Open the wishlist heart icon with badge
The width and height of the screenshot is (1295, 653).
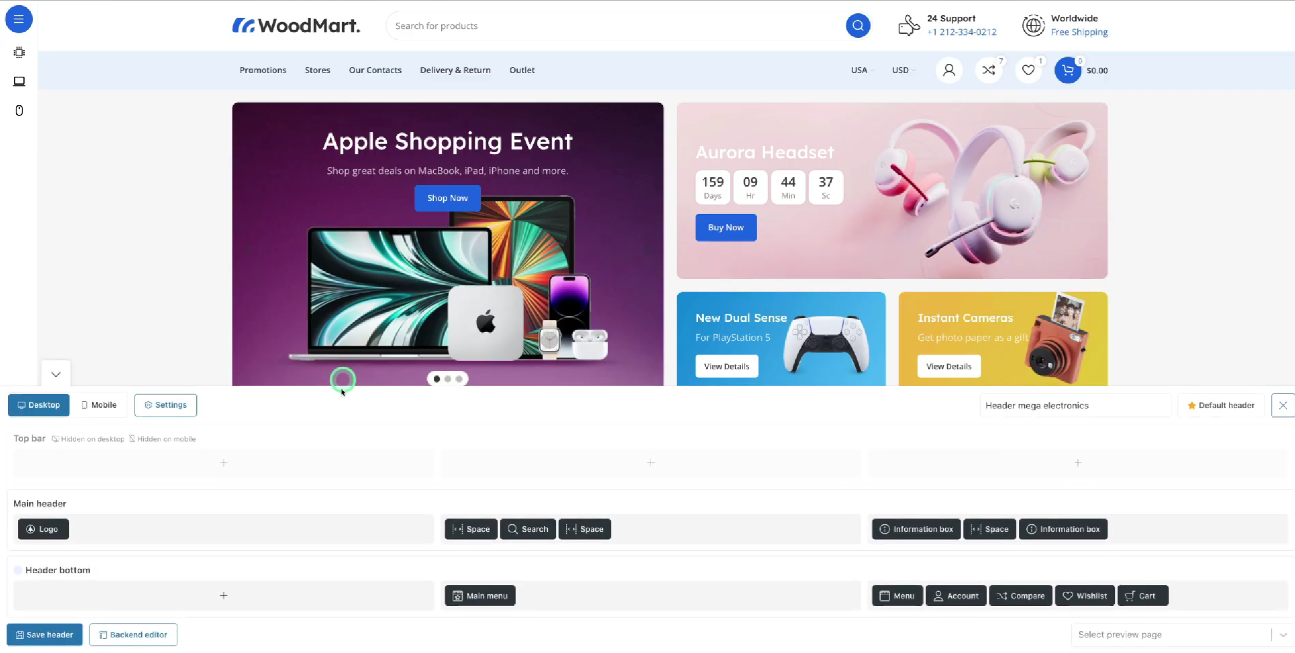point(1029,71)
